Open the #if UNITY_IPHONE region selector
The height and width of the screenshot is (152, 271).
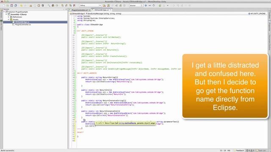point(257,14)
